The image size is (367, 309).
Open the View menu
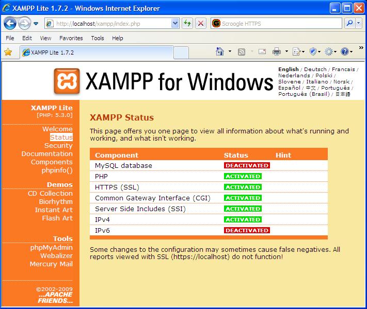tap(45, 38)
